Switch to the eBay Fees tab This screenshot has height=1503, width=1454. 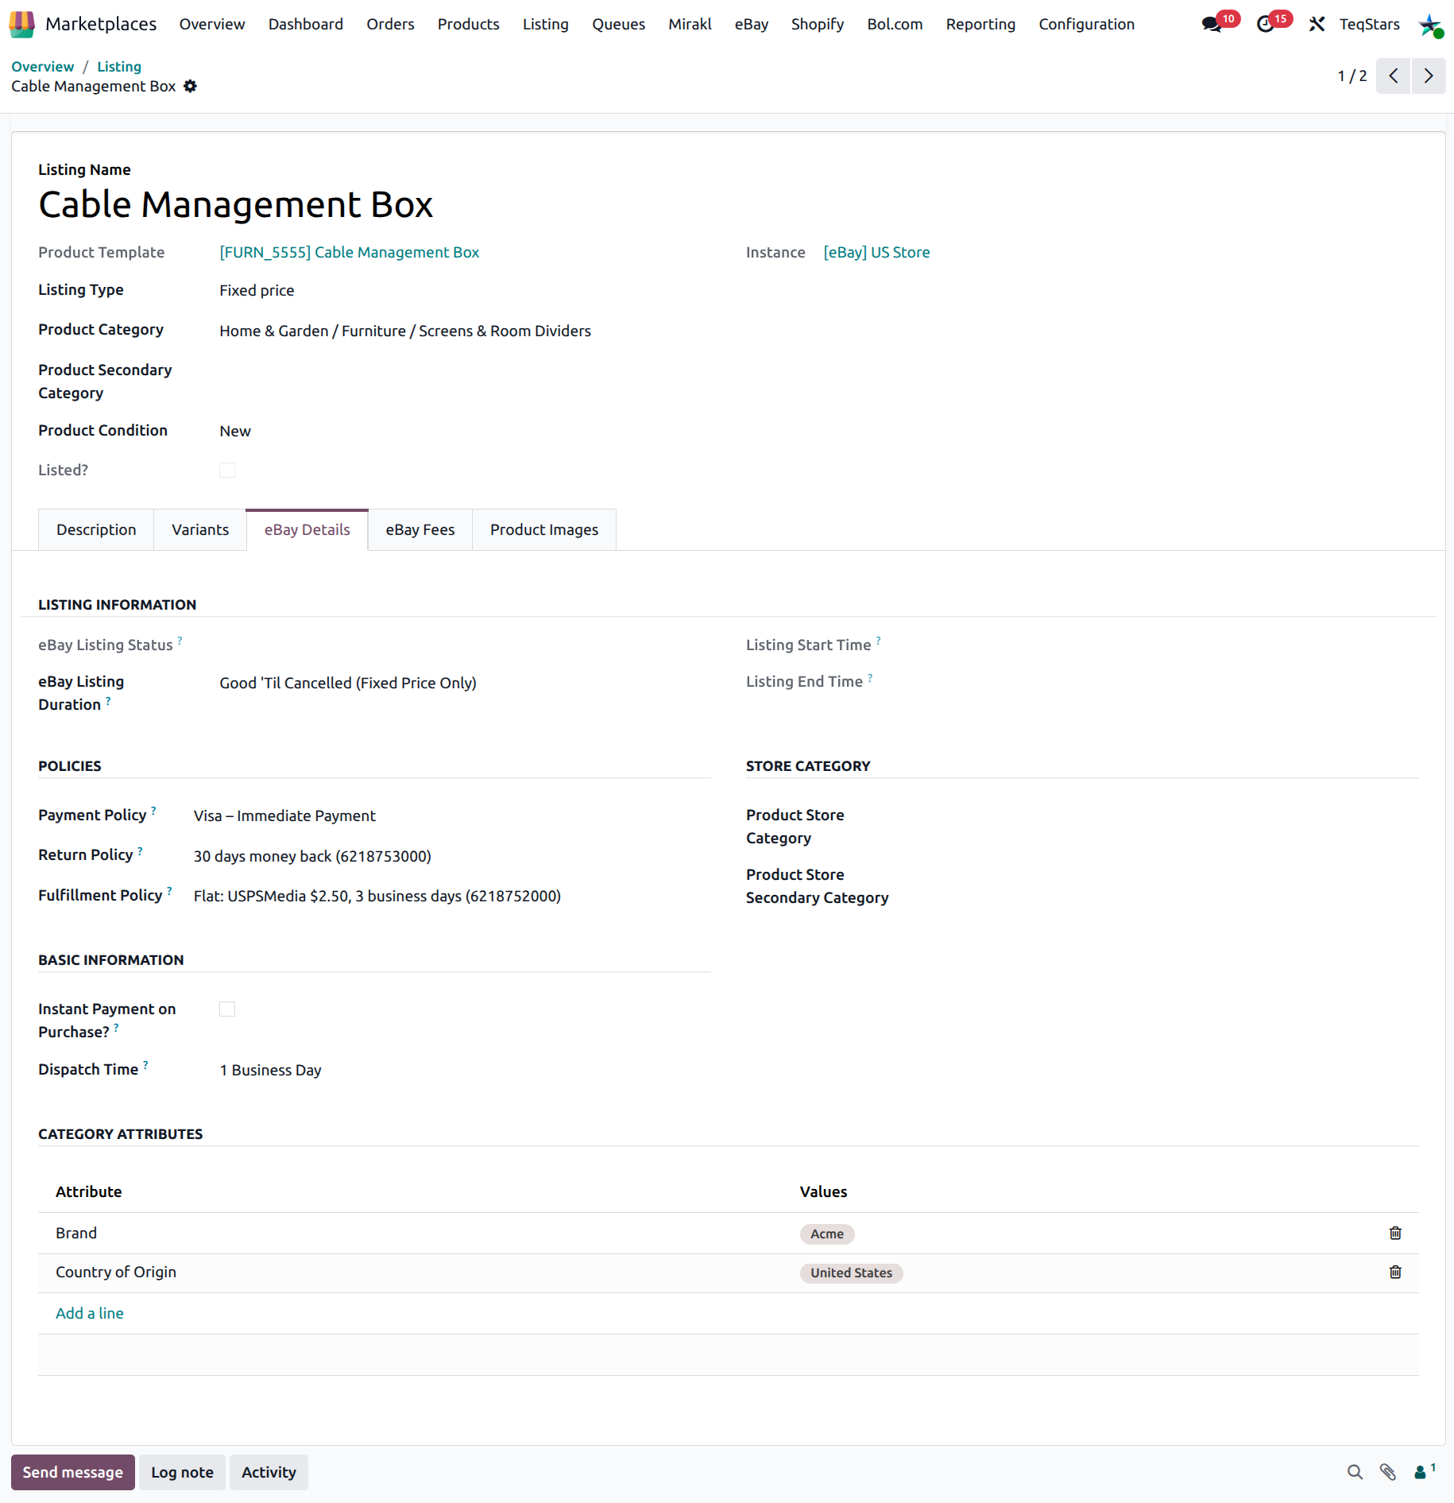pyautogui.click(x=420, y=529)
